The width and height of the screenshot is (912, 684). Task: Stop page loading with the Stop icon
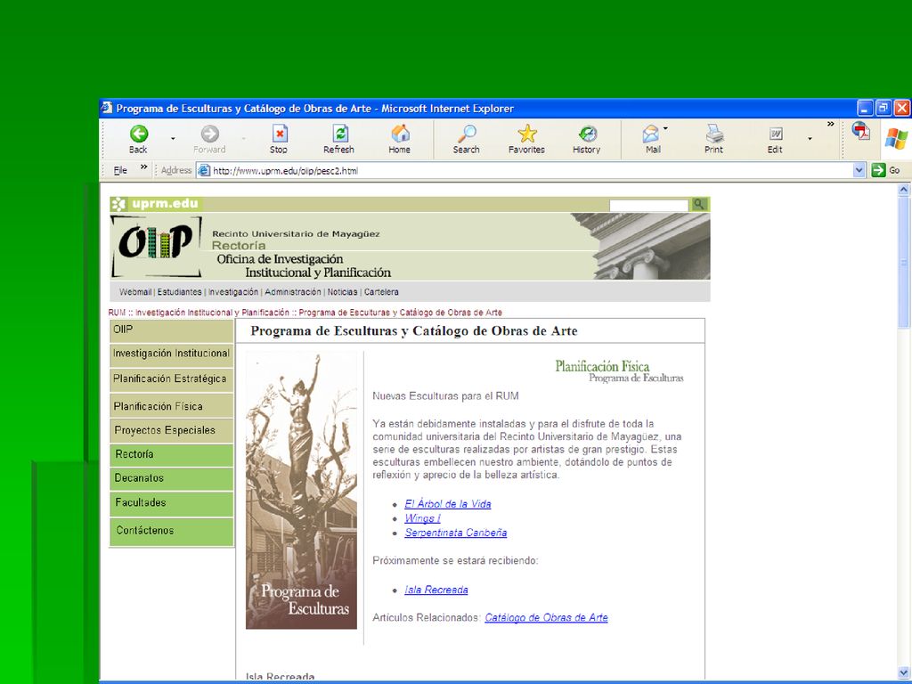(x=279, y=134)
